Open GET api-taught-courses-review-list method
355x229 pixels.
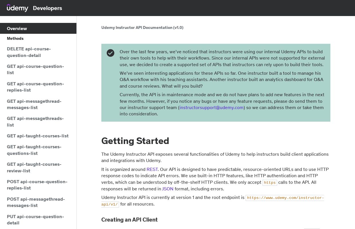click(34, 167)
